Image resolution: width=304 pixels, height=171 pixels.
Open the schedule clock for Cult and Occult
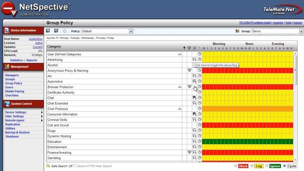(x=199, y=125)
